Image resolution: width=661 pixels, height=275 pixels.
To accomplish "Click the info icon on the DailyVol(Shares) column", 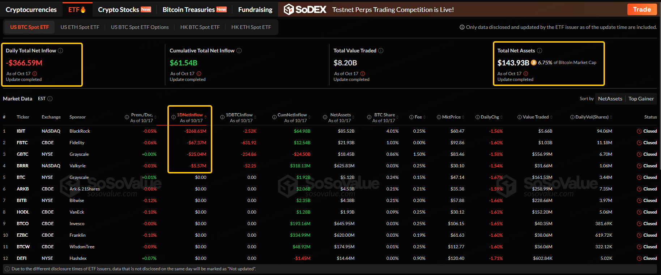I will [x=572, y=117].
